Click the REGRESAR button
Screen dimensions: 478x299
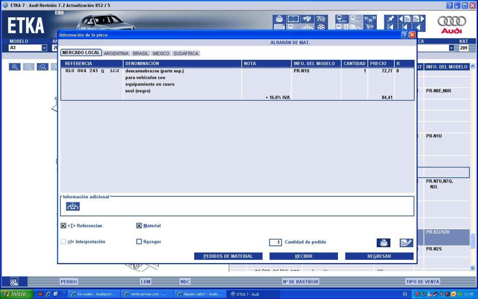tap(379, 256)
